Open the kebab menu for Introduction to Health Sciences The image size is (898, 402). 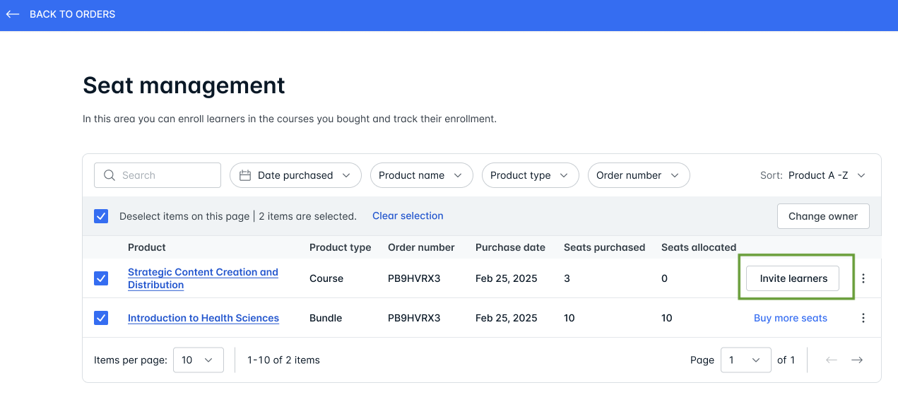click(x=863, y=318)
